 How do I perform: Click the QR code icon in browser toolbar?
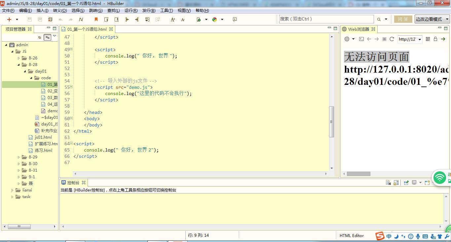[428, 39]
